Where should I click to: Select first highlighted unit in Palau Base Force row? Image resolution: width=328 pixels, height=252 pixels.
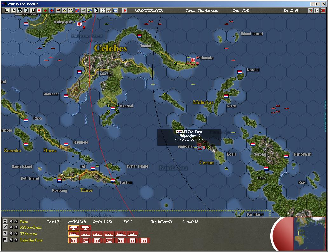(74, 241)
